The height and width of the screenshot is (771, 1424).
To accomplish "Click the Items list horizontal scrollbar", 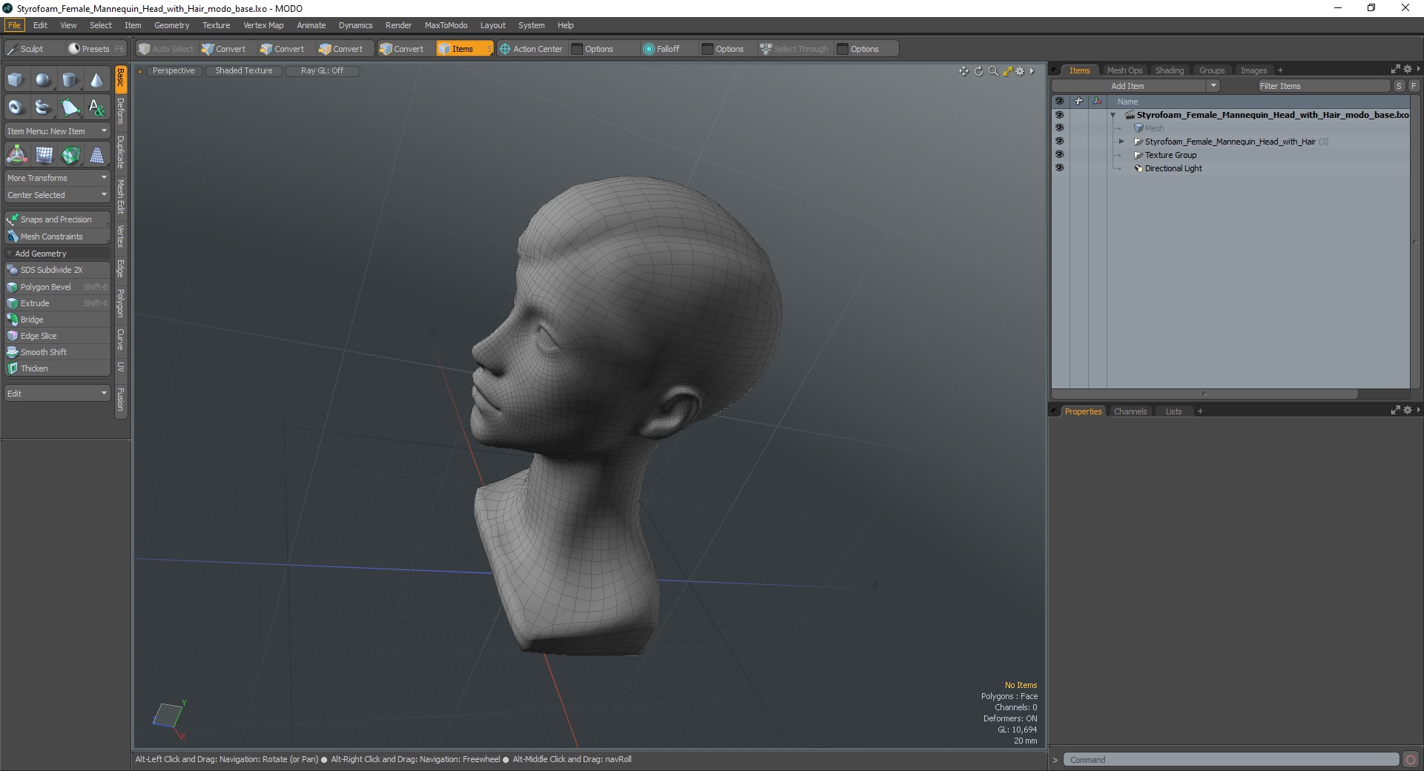I will coord(1204,394).
